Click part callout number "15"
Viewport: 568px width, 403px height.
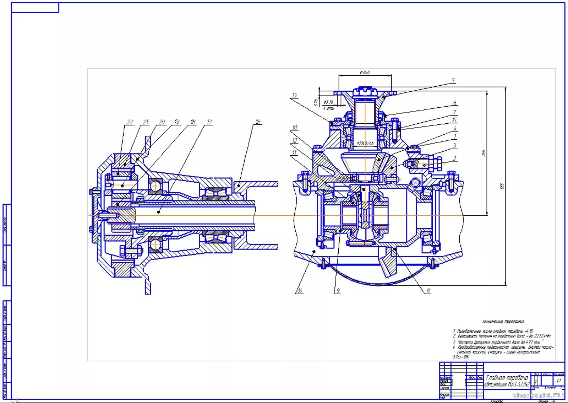click(x=454, y=120)
